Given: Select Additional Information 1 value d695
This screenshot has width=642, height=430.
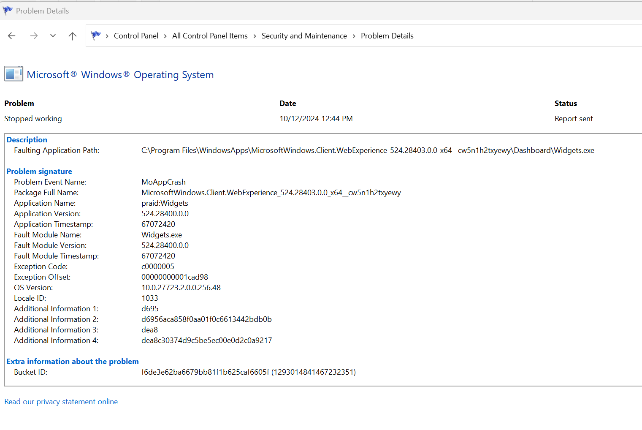Looking at the screenshot, I should point(150,309).
